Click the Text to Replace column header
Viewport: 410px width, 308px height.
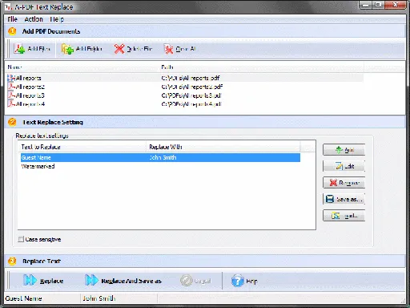(82, 147)
